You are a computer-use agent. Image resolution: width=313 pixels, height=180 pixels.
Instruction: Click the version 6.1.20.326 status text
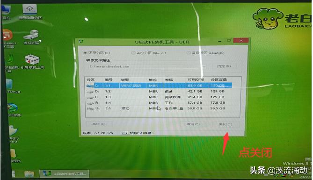(x=98, y=133)
